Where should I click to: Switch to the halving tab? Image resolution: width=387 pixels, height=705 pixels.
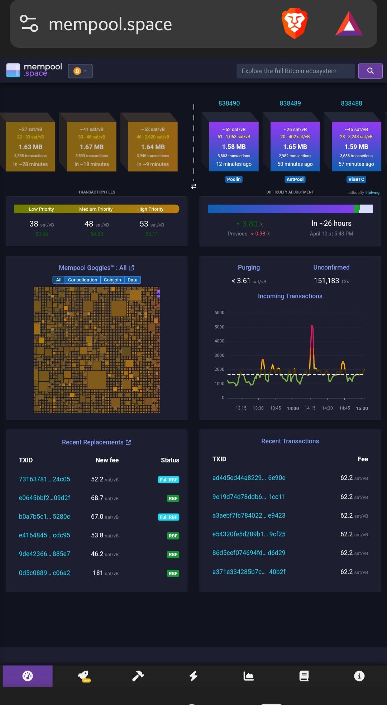coord(373,193)
